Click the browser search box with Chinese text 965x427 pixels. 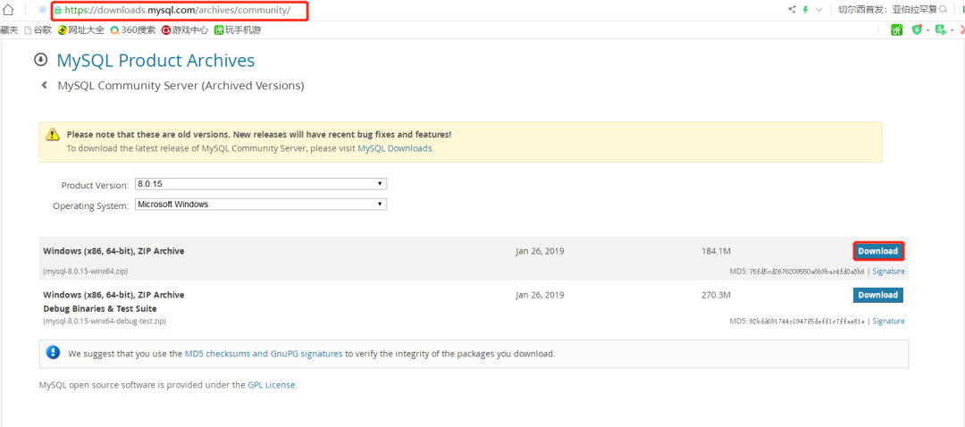coord(887,10)
